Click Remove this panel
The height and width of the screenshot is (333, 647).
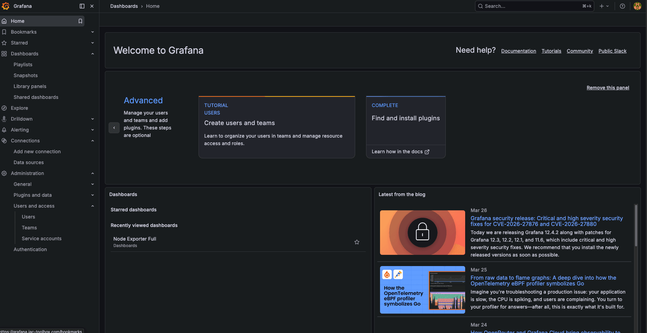pyautogui.click(x=608, y=88)
